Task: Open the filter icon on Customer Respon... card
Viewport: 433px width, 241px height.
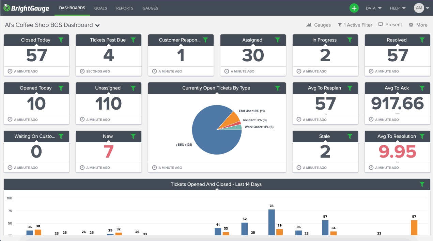Action: pos(205,40)
